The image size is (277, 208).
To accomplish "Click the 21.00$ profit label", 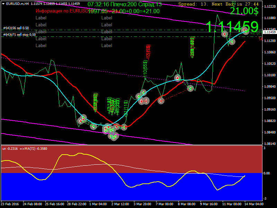I will (244, 11).
